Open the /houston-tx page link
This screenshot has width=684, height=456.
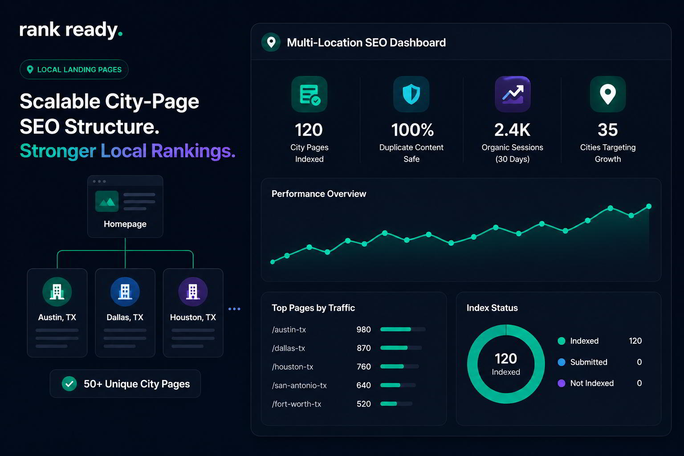[x=293, y=366]
